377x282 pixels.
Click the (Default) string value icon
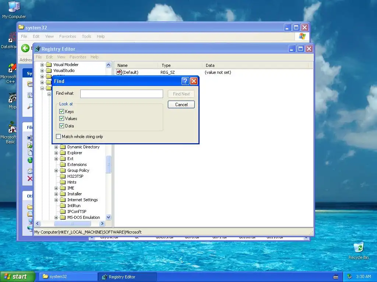tap(119, 72)
